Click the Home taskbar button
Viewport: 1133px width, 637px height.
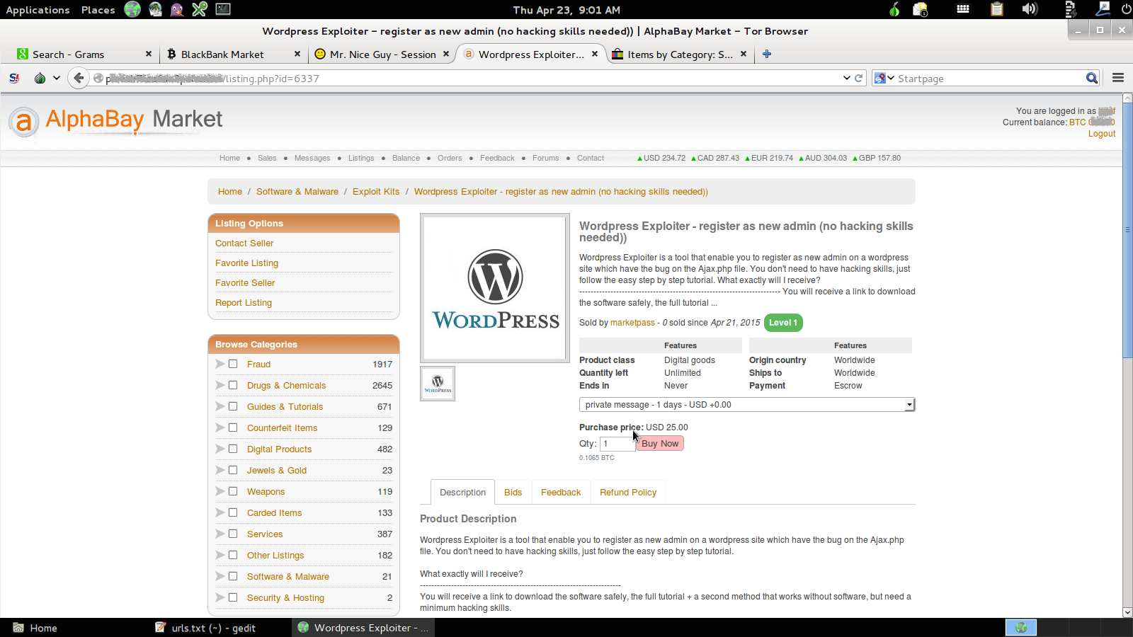click(35, 627)
